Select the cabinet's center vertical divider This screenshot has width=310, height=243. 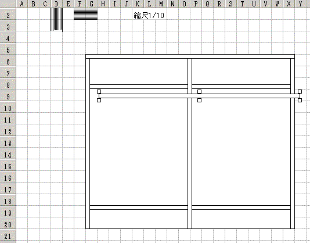190,144
